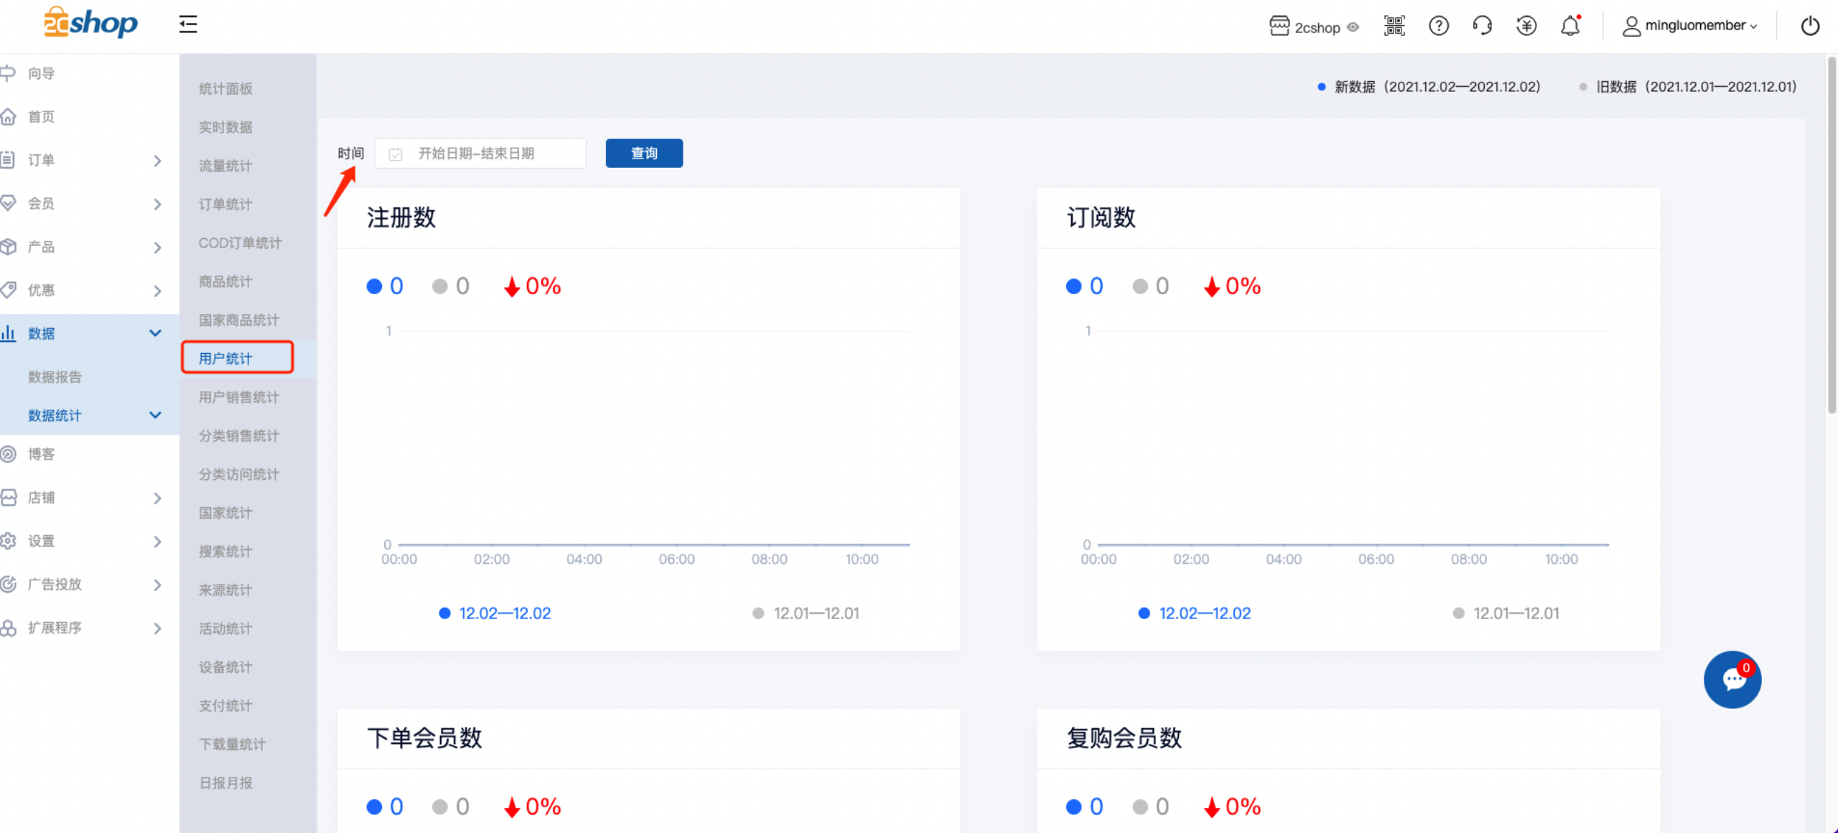Screen dimensions: 1838x833
Task: Click the 店铺 store icon
Action: [x=8, y=497]
